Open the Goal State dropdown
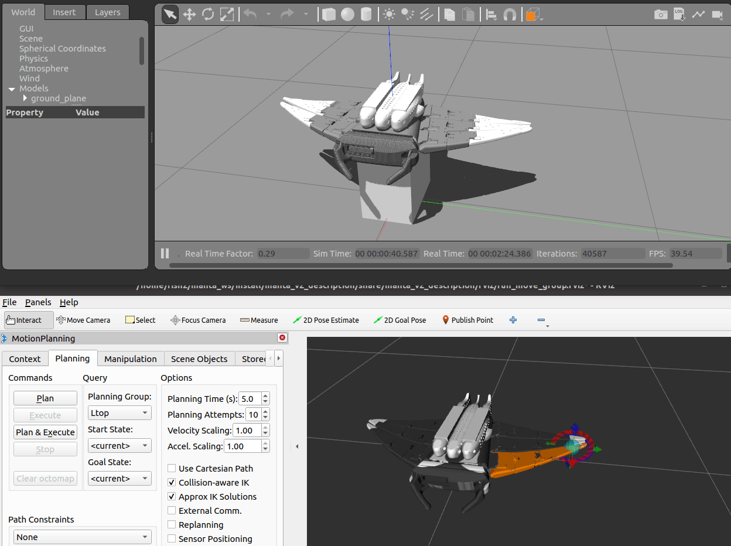731x546 pixels. point(119,479)
